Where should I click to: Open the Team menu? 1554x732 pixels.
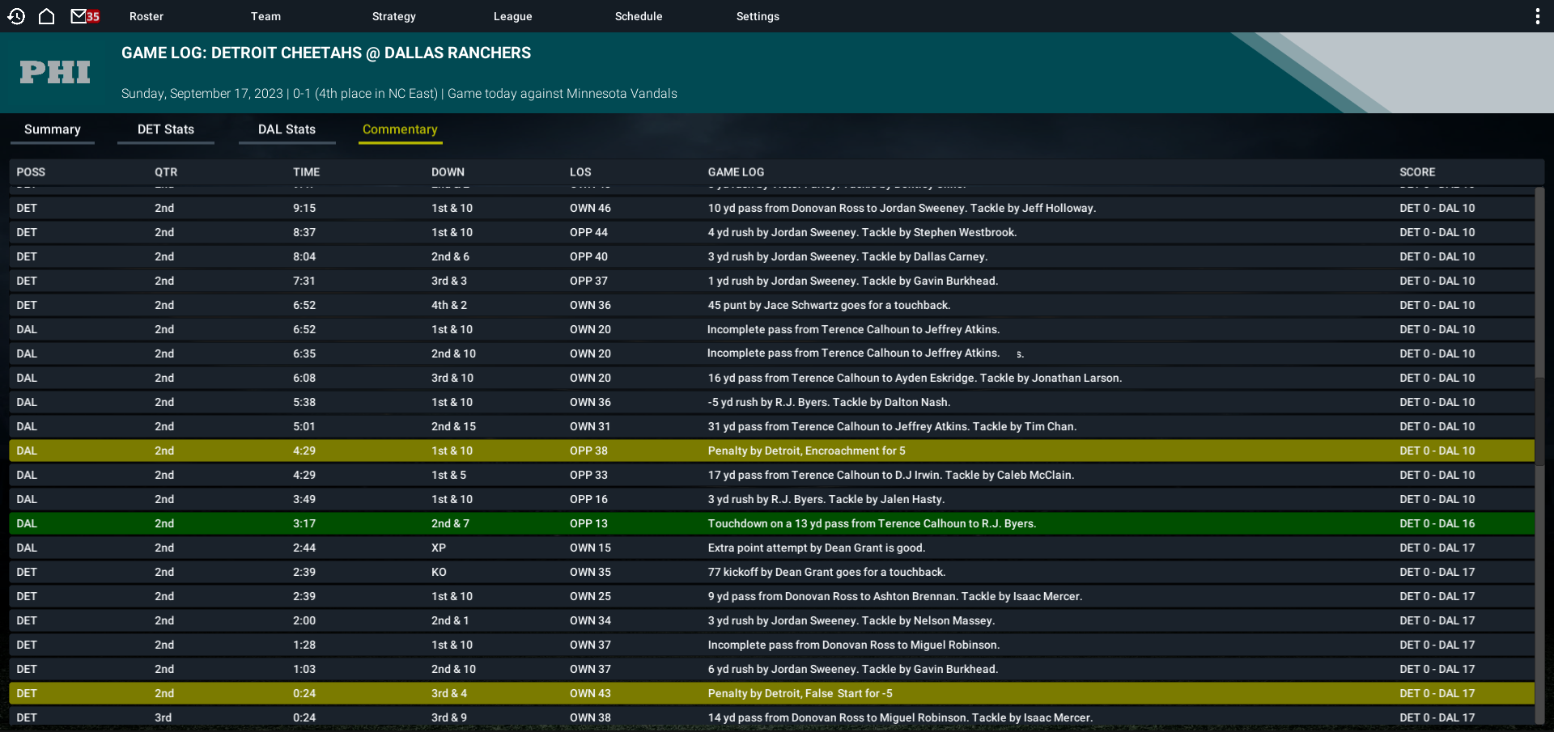tap(265, 16)
